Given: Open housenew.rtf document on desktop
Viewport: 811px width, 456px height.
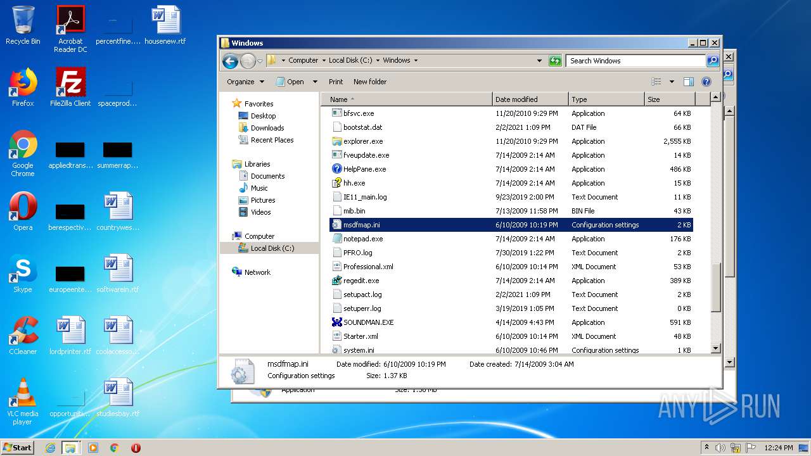Looking at the screenshot, I should (x=165, y=26).
